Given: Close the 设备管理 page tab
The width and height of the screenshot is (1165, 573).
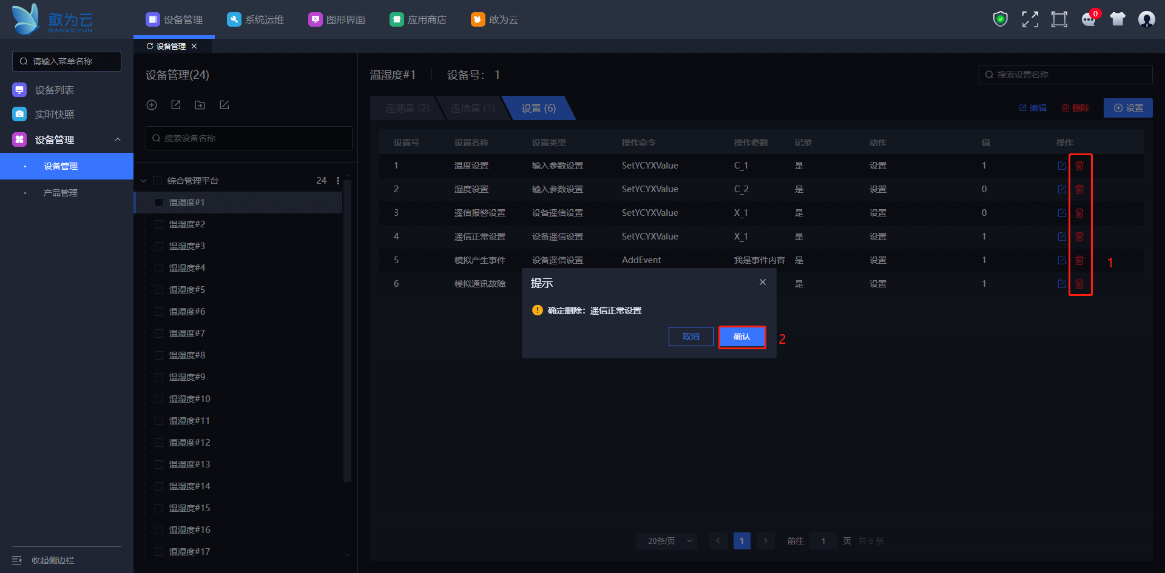Looking at the screenshot, I should click(194, 46).
